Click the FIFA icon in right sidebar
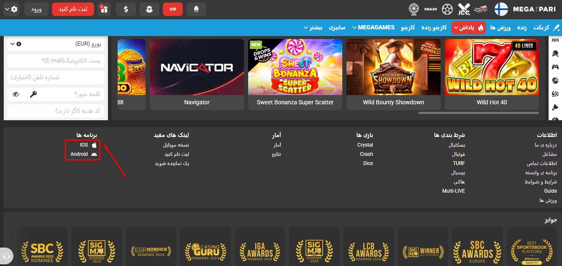Viewport: 562px width, 266px height. [555, 40]
